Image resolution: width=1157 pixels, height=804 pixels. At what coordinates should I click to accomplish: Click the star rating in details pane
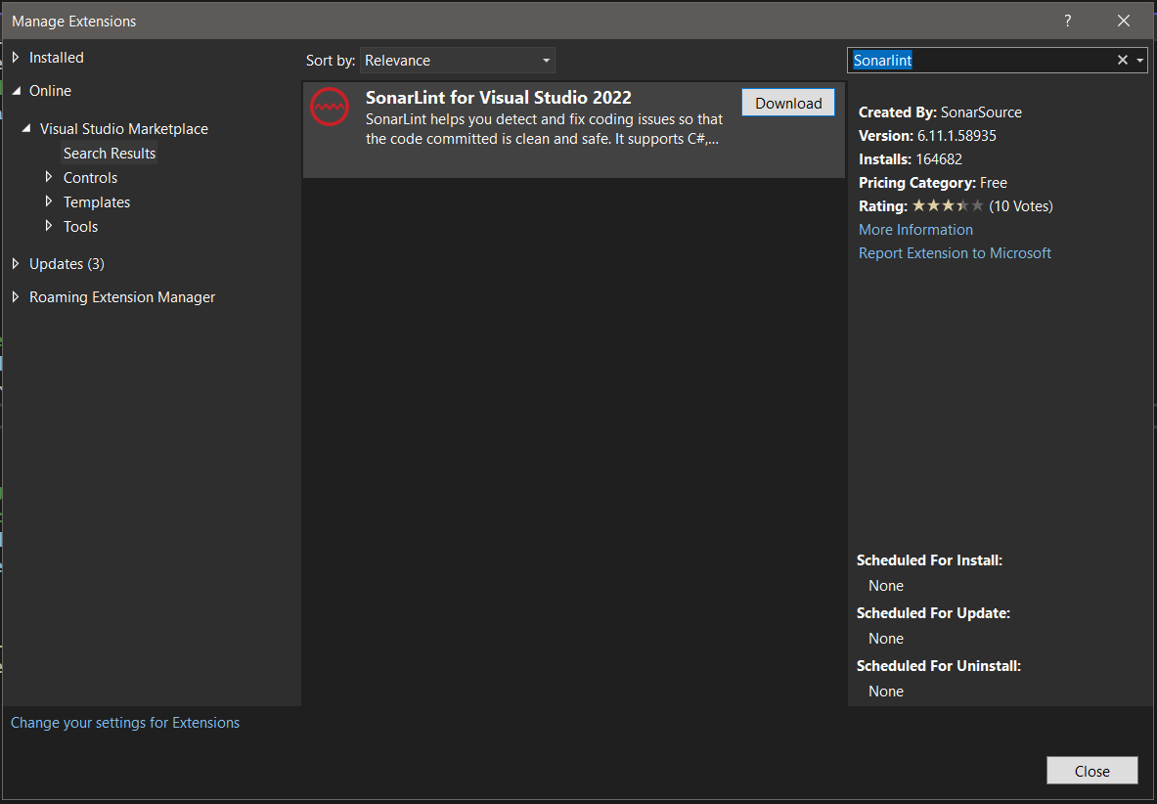pos(948,205)
